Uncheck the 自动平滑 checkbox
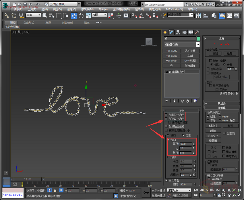Image resolution: width=244 pixels, height=200 pixels. coord(166,180)
